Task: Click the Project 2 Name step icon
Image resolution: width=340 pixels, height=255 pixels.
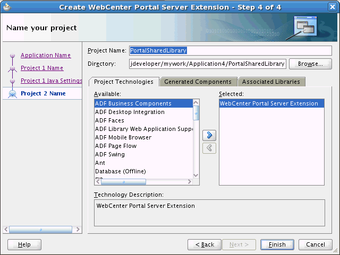Action: tap(12, 93)
